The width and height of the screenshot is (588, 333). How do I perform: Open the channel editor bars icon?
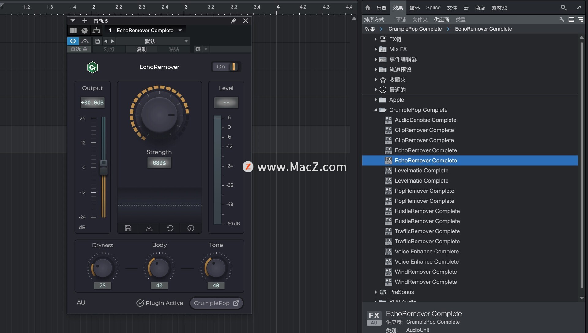(x=73, y=31)
